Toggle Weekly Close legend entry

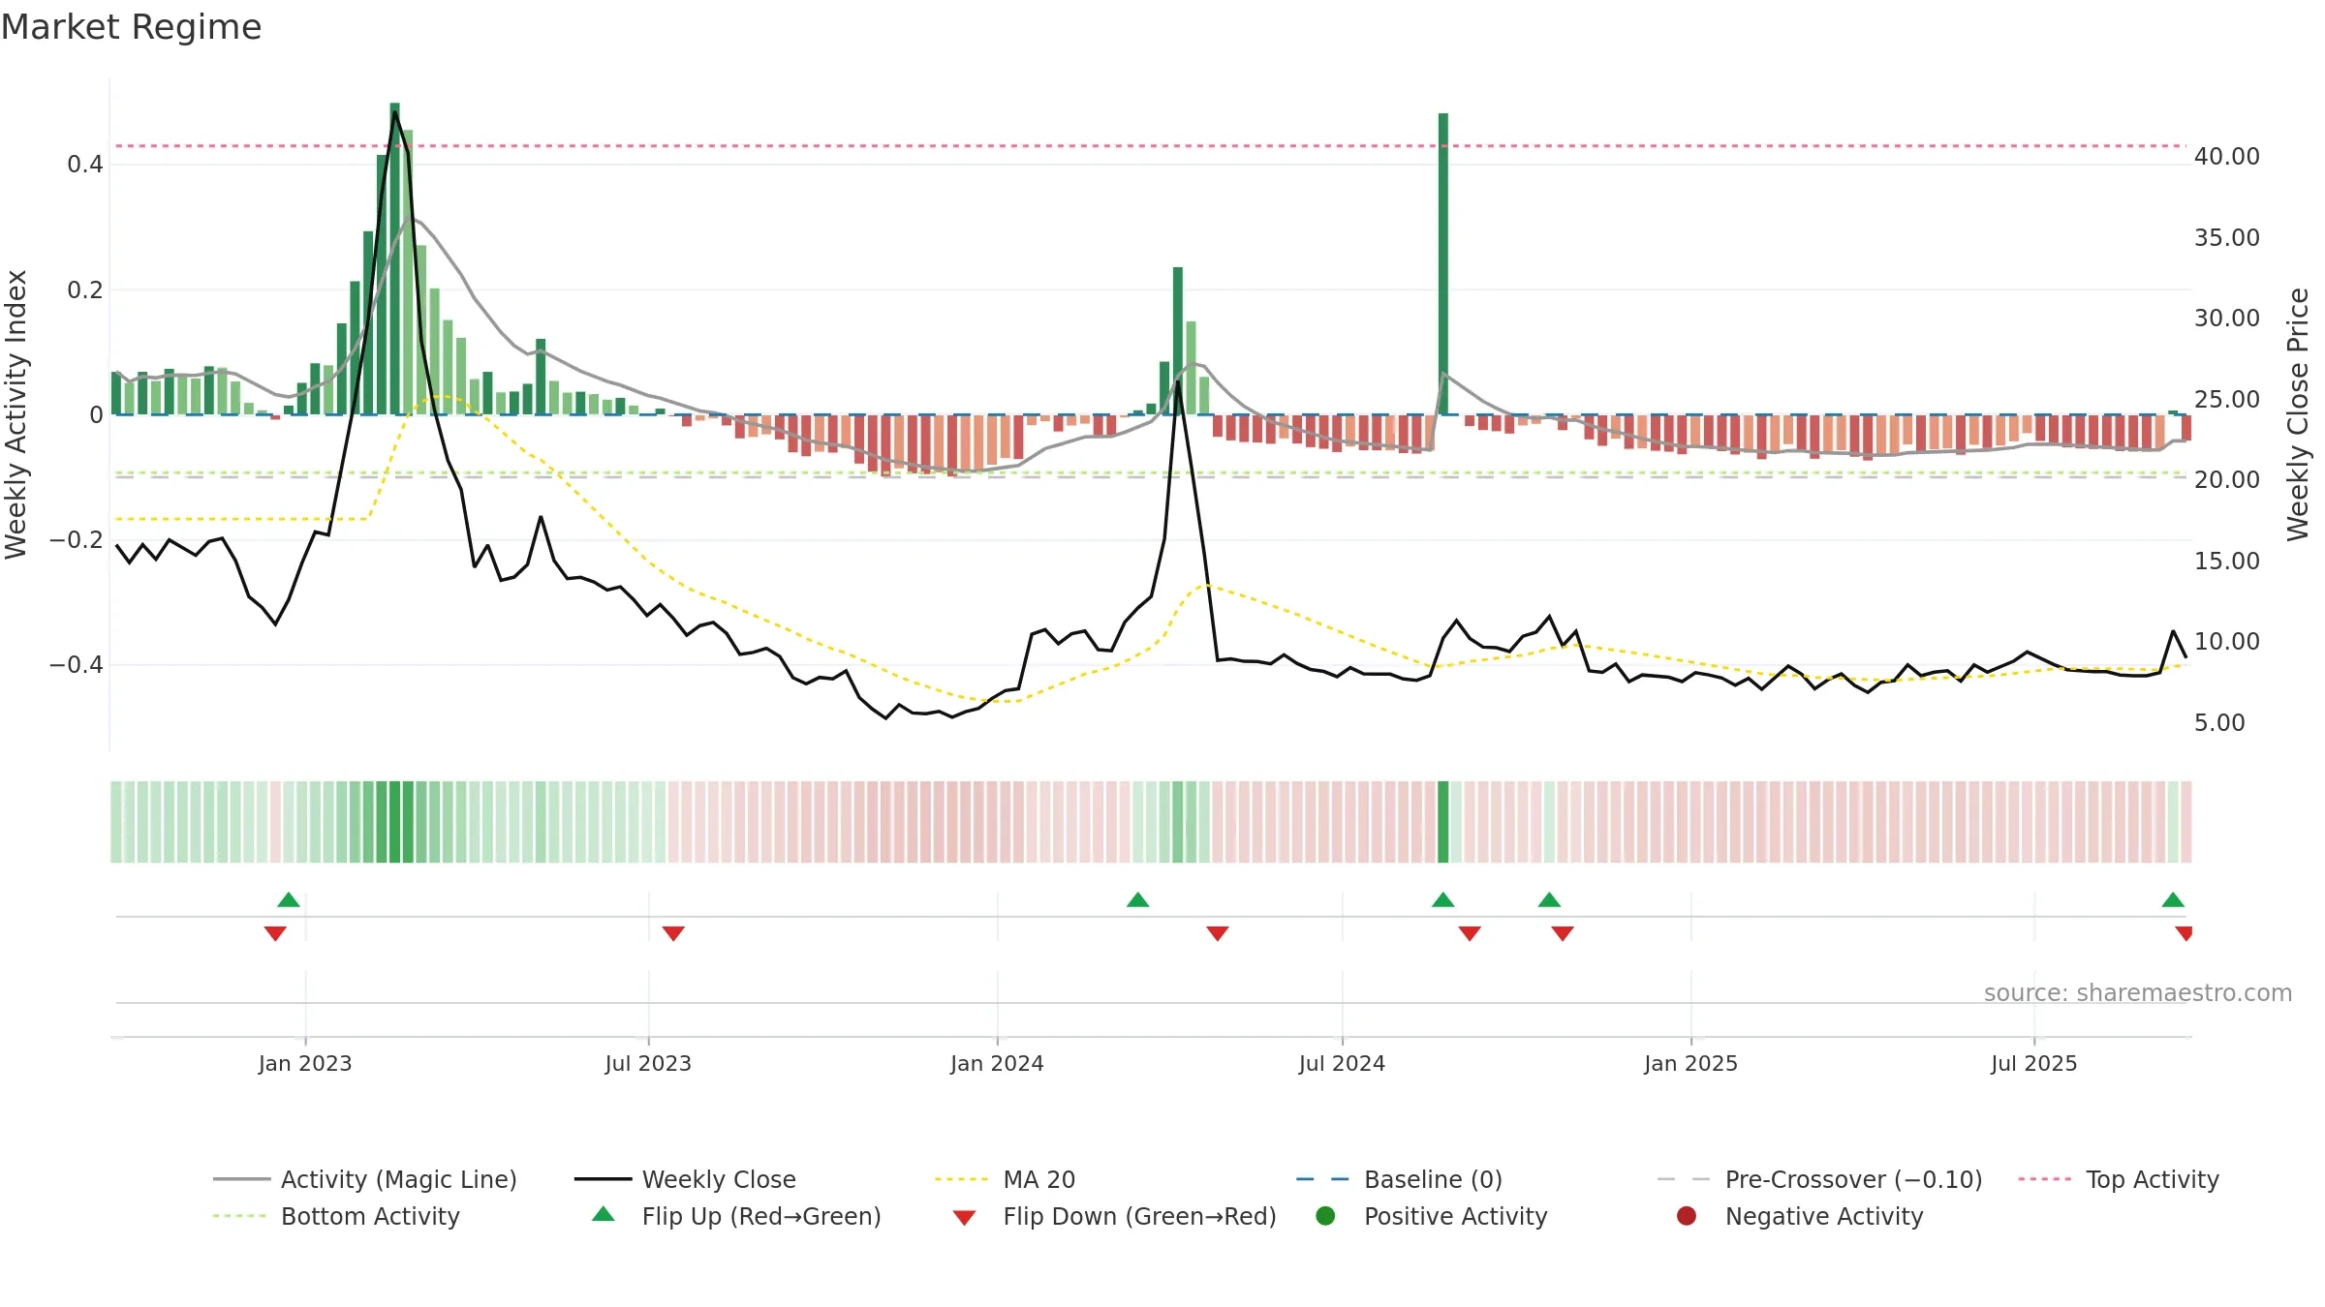pos(685,1179)
